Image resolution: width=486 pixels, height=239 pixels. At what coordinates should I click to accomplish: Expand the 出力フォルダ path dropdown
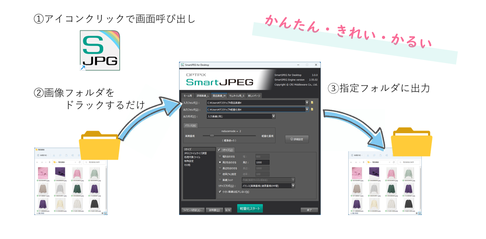point(307,110)
